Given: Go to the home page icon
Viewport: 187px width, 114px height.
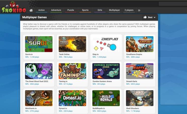Looking at the screenshot, I should (x=31, y=10).
